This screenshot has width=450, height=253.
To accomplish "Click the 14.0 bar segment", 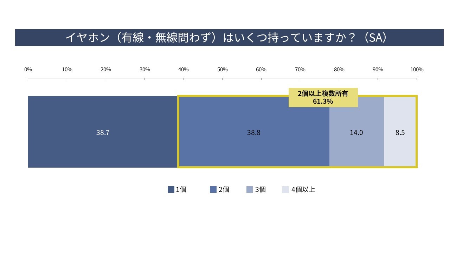I will tap(356, 132).
